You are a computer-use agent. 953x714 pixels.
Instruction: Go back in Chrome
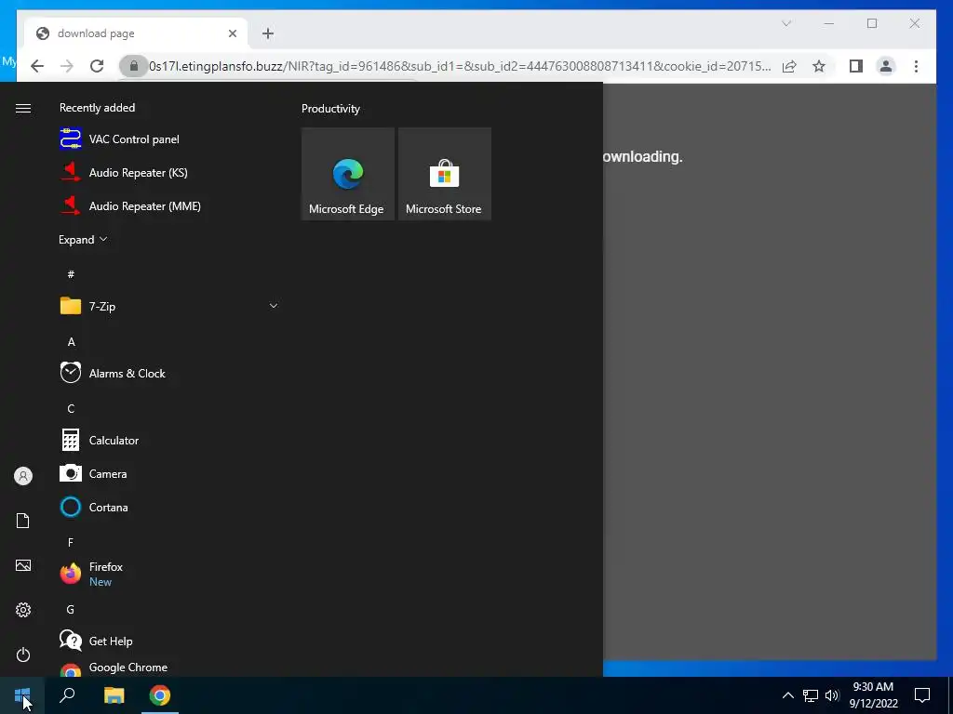[x=37, y=66]
